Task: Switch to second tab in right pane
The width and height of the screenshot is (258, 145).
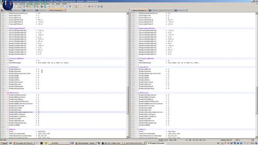Action: 162,10
